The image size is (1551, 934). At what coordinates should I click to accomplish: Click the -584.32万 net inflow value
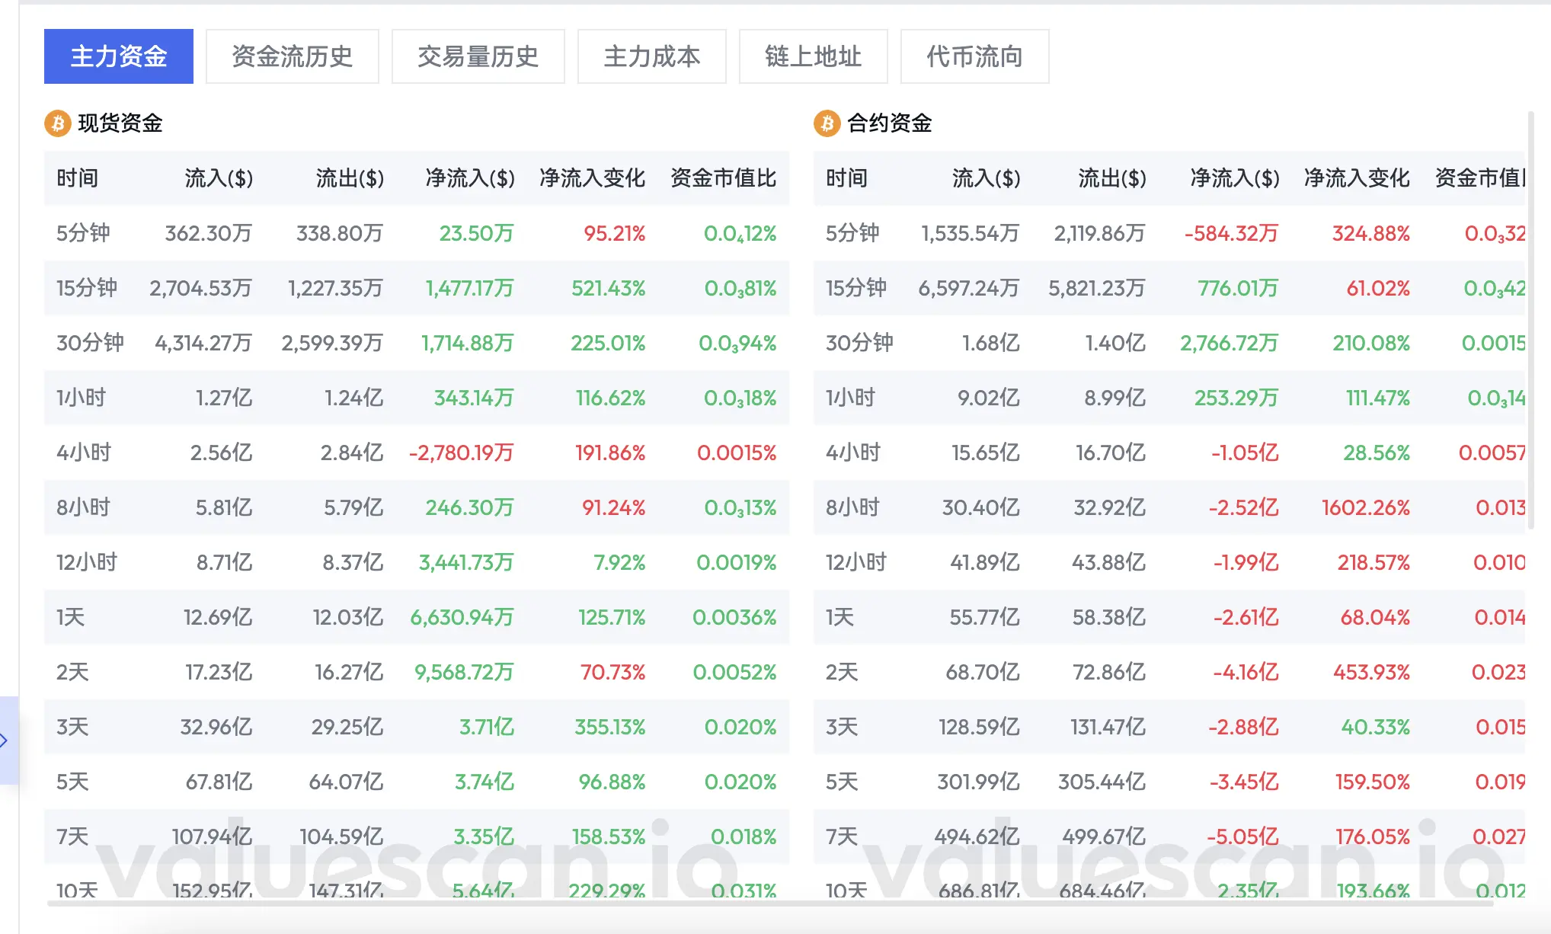point(1231,233)
